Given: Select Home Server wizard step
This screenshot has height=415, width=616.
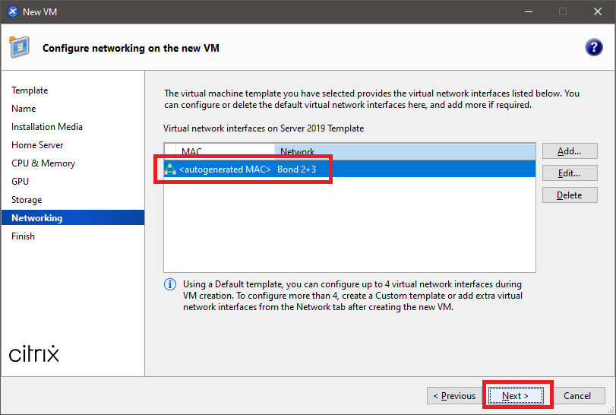Looking at the screenshot, I should coord(37,145).
